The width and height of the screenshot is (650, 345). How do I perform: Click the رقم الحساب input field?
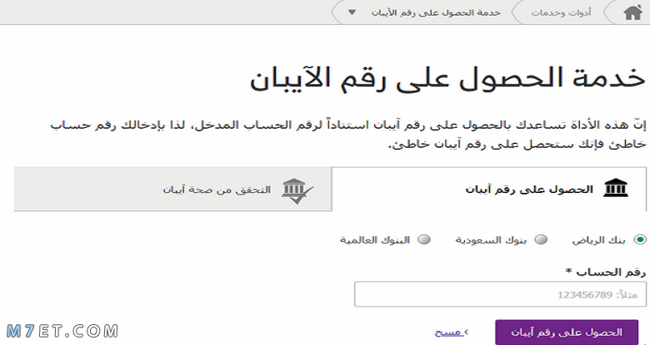[500, 294]
